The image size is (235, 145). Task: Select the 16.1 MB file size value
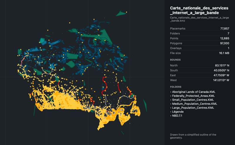(224, 53)
